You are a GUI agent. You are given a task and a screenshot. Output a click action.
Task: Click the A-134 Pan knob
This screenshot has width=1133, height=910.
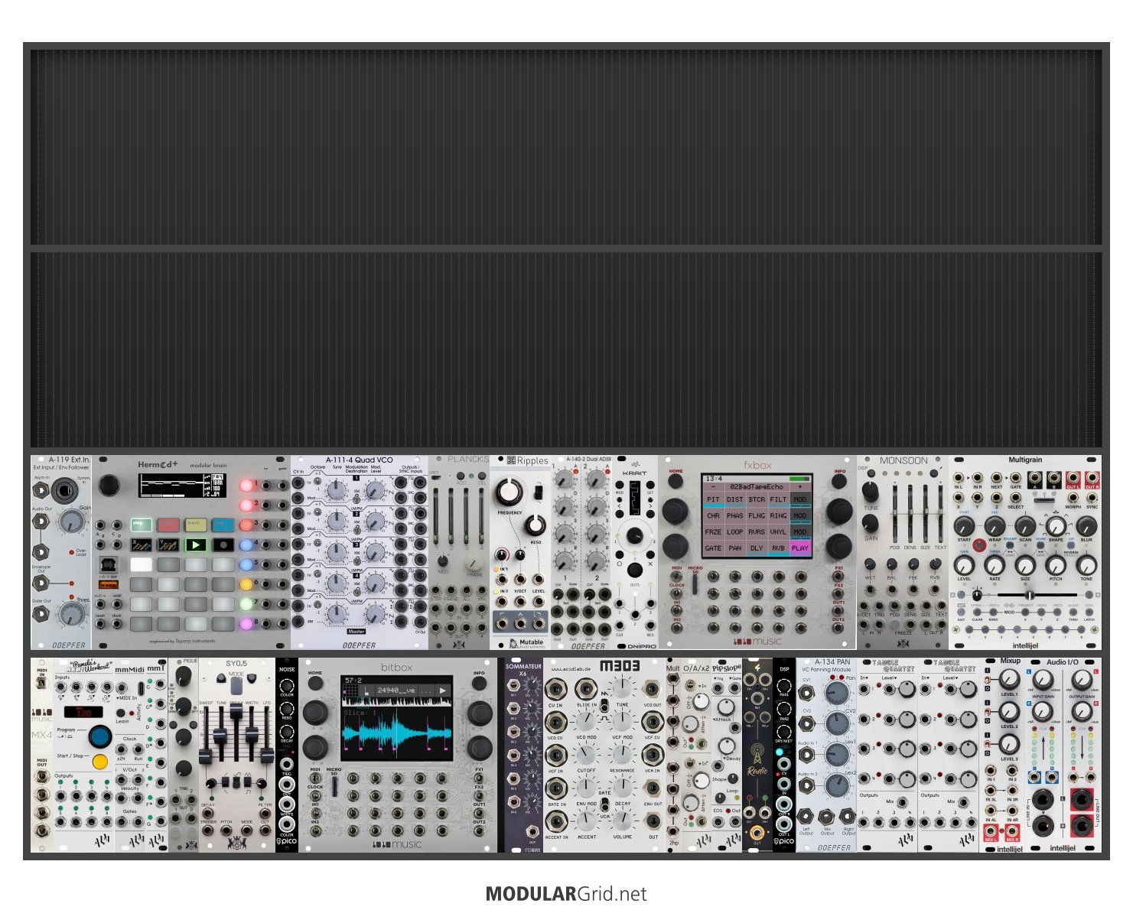(x=837, y=694)
